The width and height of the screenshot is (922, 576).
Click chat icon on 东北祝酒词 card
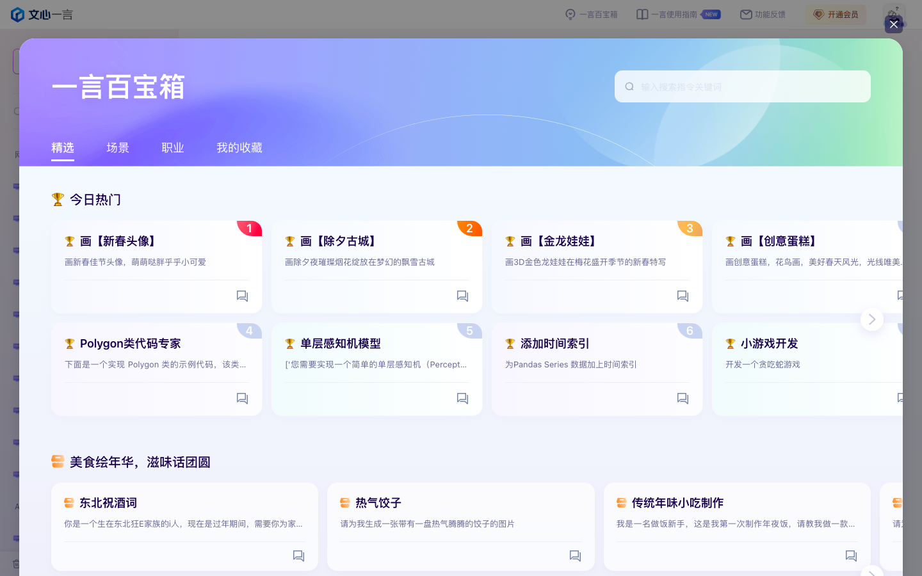[298, 556]
